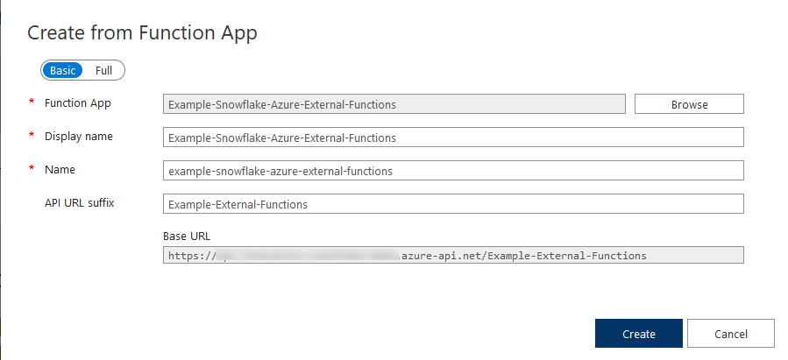The image size is (788, 360).
Task: Cancel the Create from Function App dialog
Action: pyautogui.click(x=731, y=334)
